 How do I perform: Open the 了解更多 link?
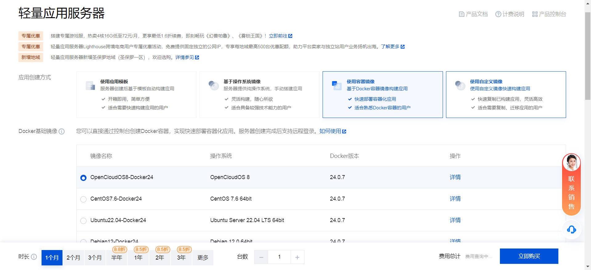390,47
